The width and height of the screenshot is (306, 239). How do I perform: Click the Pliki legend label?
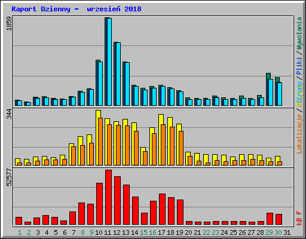pos(299,66)
